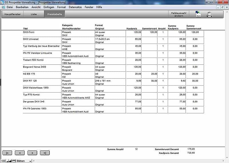Image resolution: width=229 pixels, height=163 pixels.
Task: Open the Ansicht menu
Action: (x=36, y=7)
